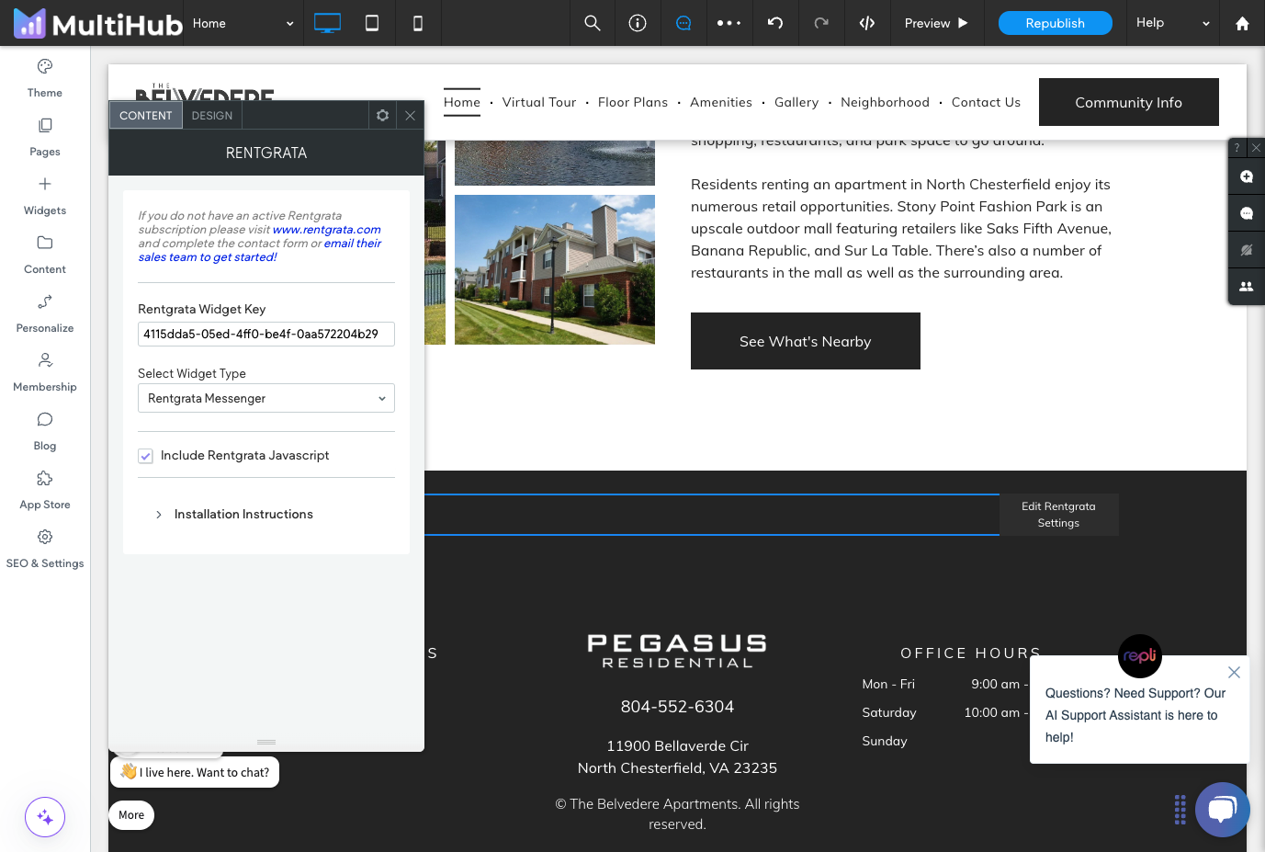Go to dashboard home icon
The height and width of the screenshot is (852, 1265).
(1242, 23)
